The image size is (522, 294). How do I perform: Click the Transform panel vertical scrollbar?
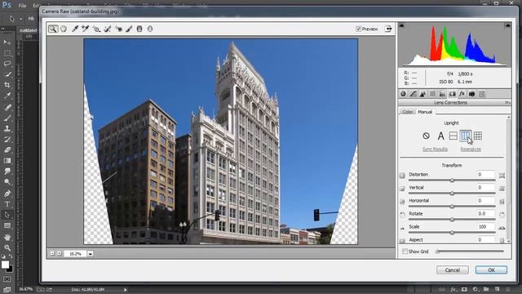pos(508,180)
